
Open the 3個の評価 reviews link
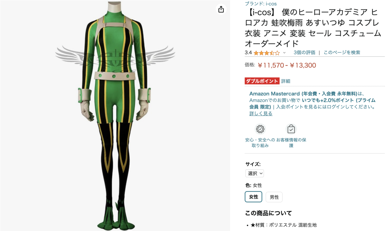click(x=304, y=52)
